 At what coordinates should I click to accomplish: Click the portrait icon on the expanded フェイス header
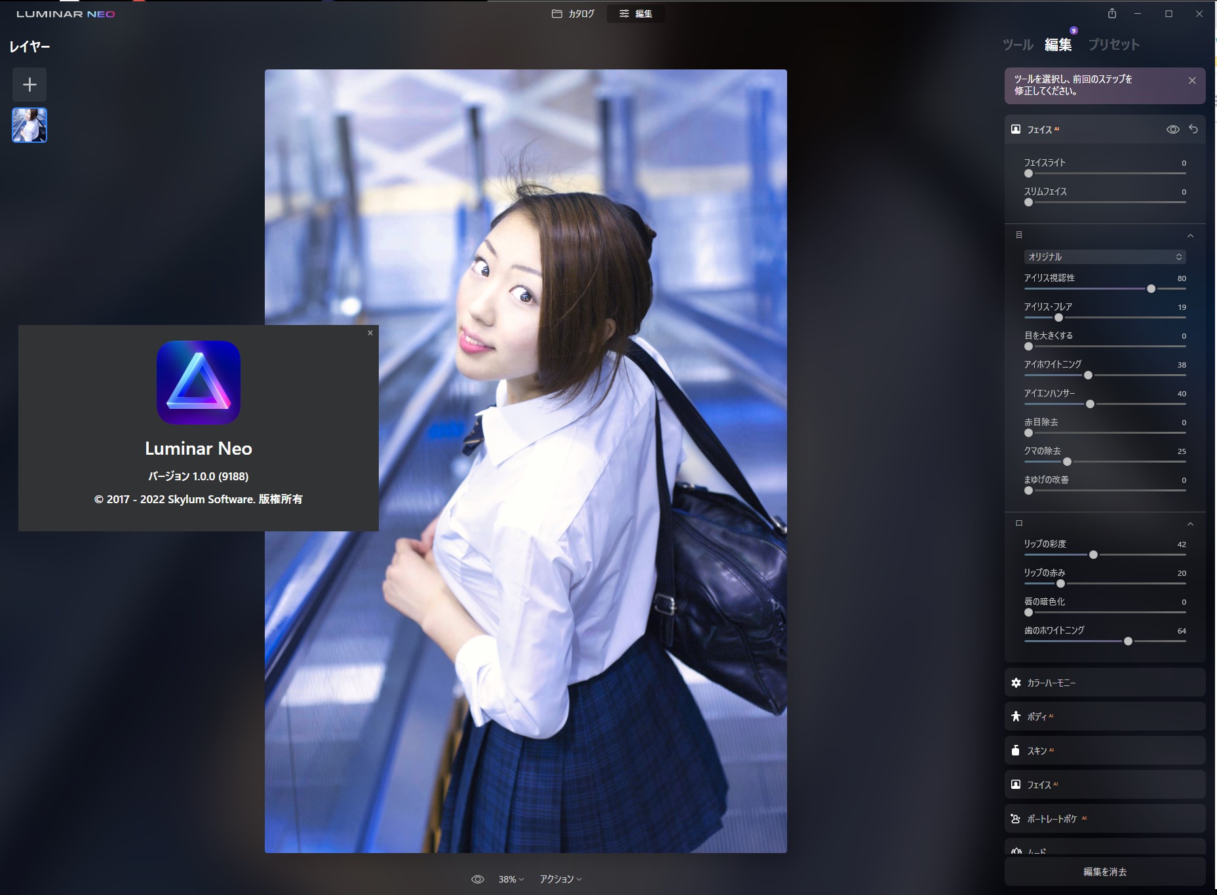[1016, 129]
